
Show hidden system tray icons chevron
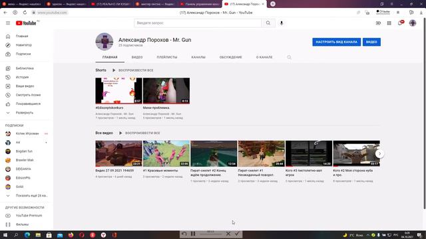coord(368,235)
